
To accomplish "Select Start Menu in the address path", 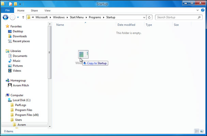I will (77, 17).
